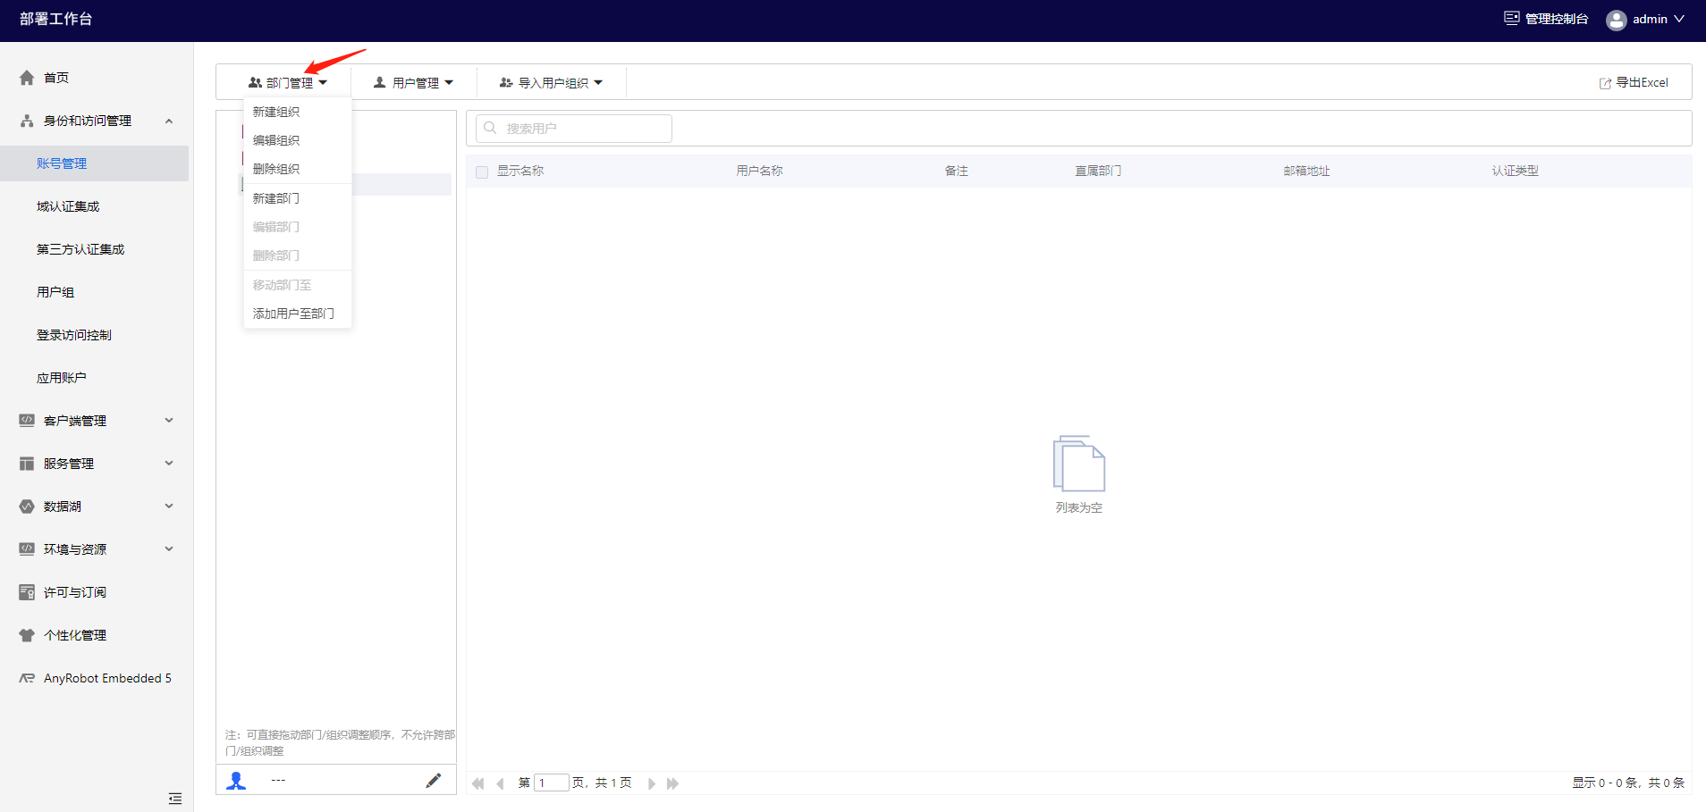
Task: Choose 编辑部门 menu entry
Action: 297,227
